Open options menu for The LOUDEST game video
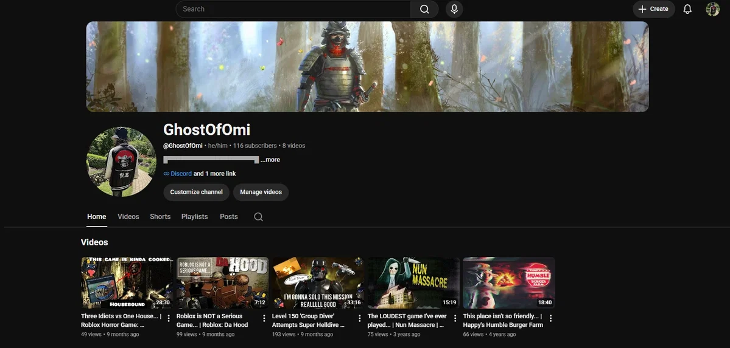730x348 pixels. 455,318
